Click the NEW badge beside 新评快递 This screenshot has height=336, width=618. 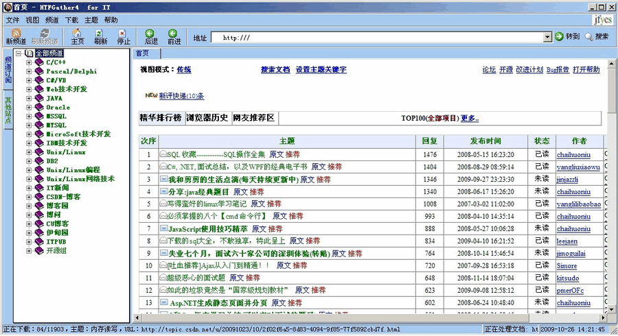[151, 95]
